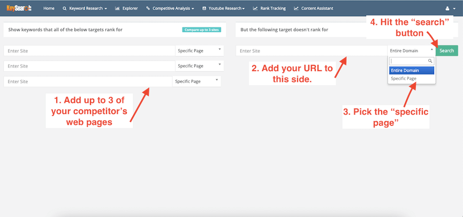Focus the first competitor Enter Site field
This screenshot has width=463, height=217.
89,50
